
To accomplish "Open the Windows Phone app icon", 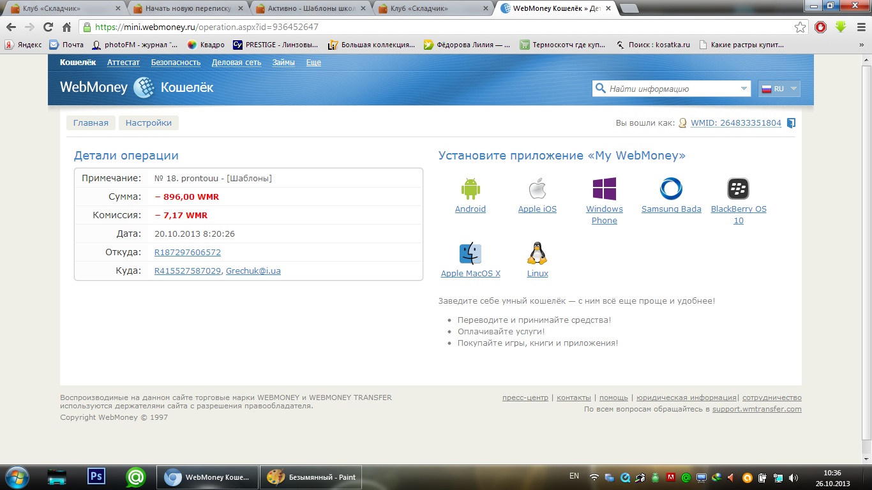I will pyautogui.click(x=605, y=189).
